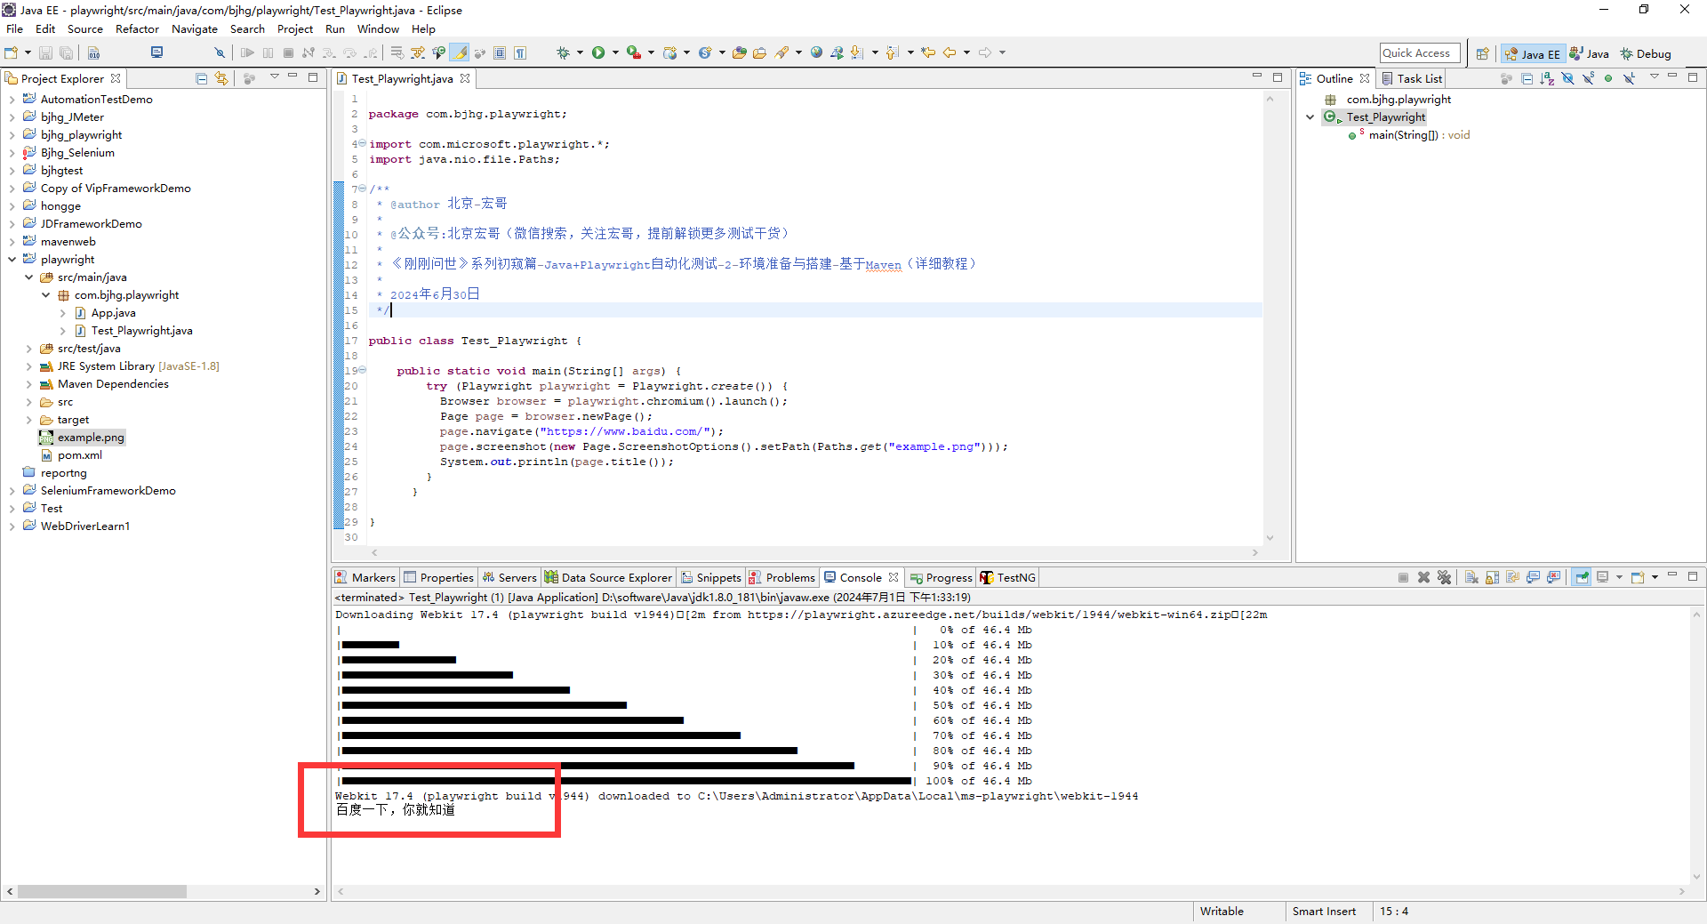Click Clear Console icon

coord(1471,577)
